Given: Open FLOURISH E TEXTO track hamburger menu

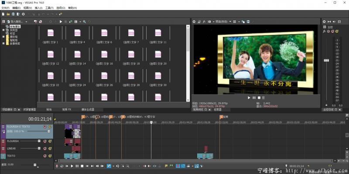Looking at the screenshot, I should coord(3,127).
